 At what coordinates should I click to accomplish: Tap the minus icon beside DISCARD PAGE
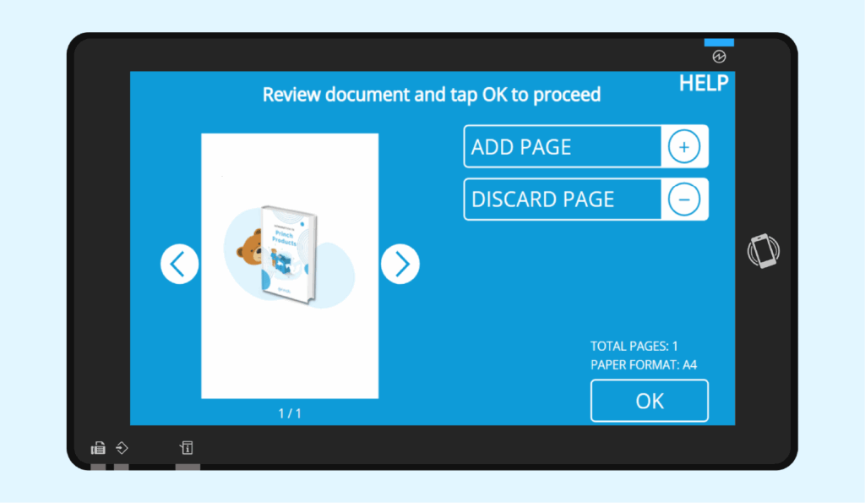683,200
